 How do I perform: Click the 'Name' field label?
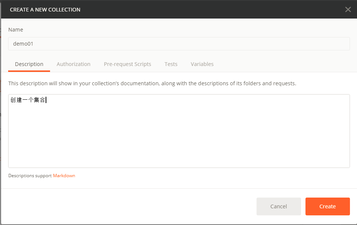(x=16, y=30)
